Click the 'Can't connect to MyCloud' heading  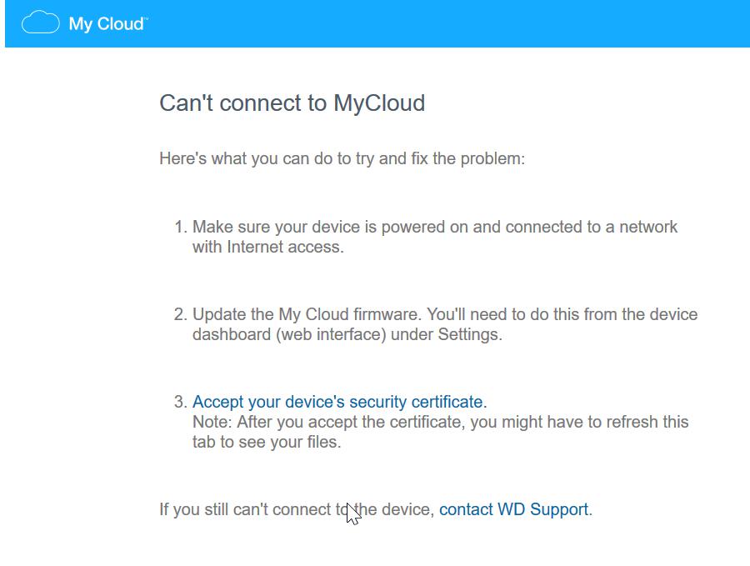pos(292,103)
